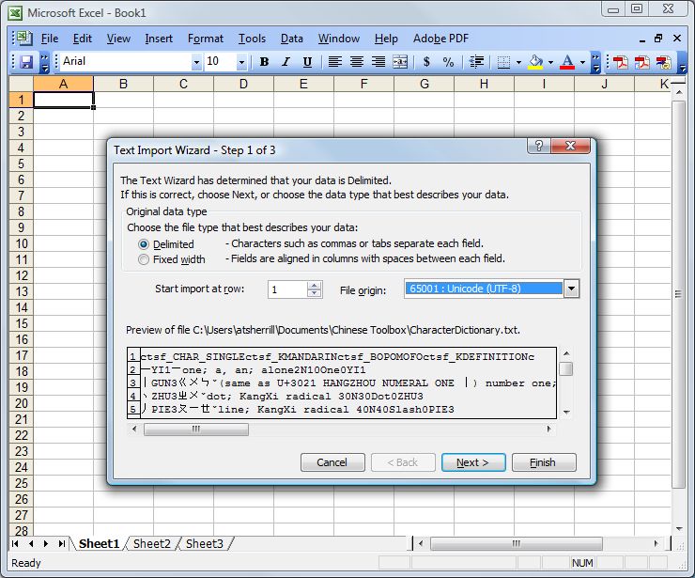Viewport: 695px width, 578px height.
Task: Click the Next button in wizard
Action: [472, 462]
